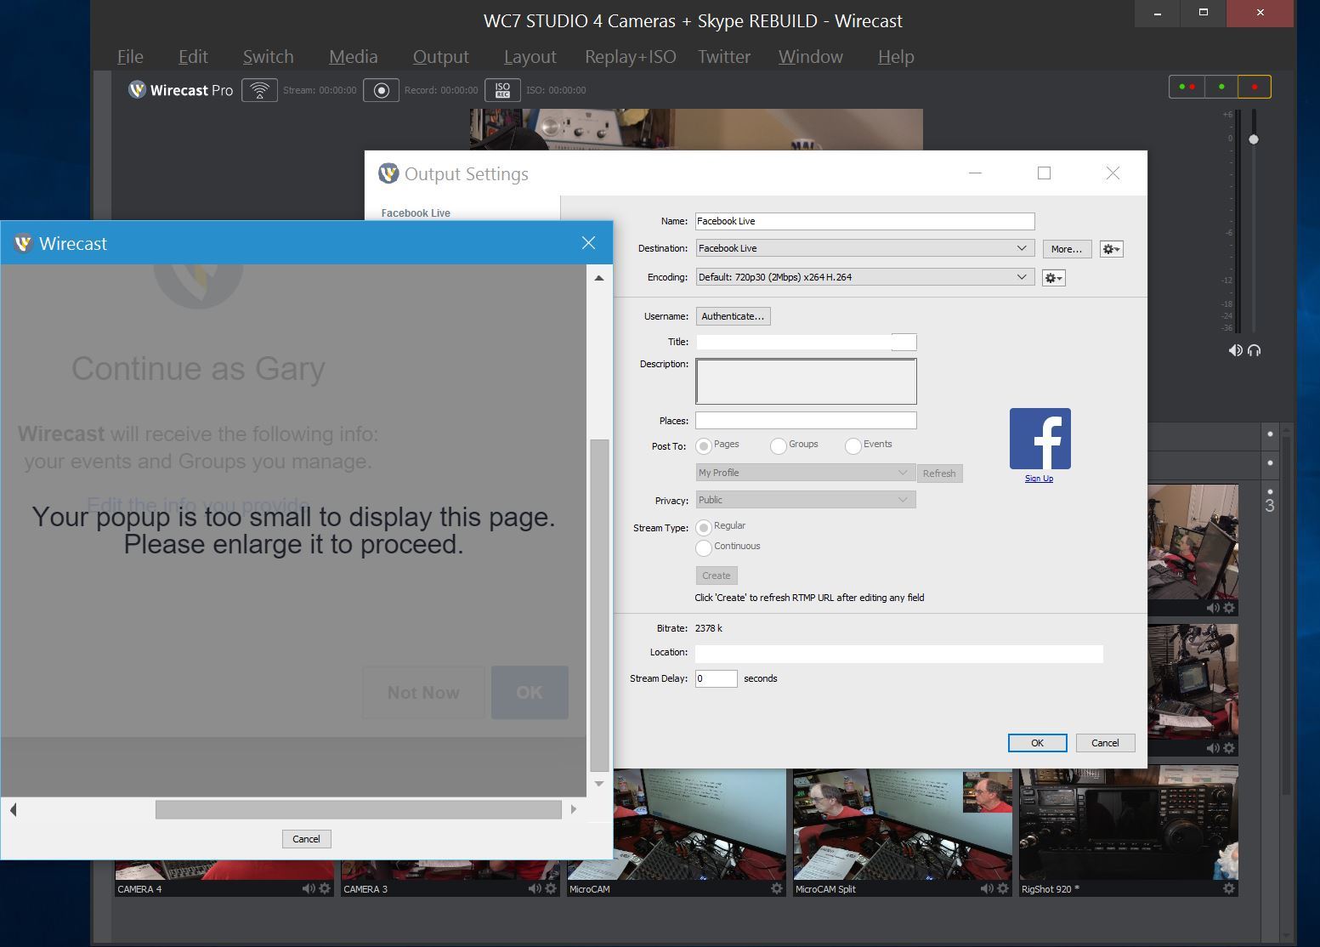Screen dimensions: 1320x947
Task: Select Facebook Live in output list
Action: (x=416, y=213)
